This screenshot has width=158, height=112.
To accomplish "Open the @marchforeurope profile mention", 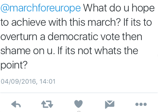I will 41,8.
